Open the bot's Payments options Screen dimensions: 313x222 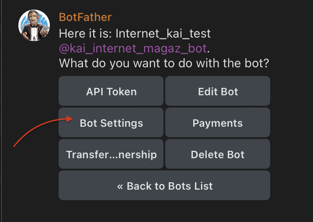coord(217,123)
